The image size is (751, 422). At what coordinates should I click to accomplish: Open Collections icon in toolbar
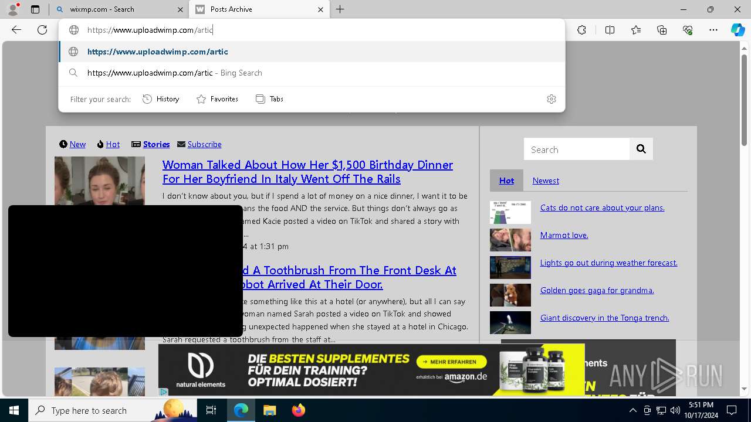pyautogui.click(x=662, y=30)
